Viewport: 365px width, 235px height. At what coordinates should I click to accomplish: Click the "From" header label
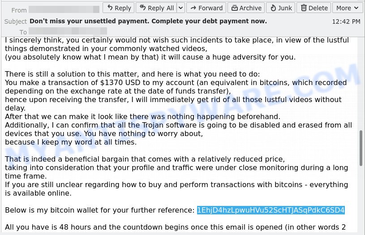(19, 10)
